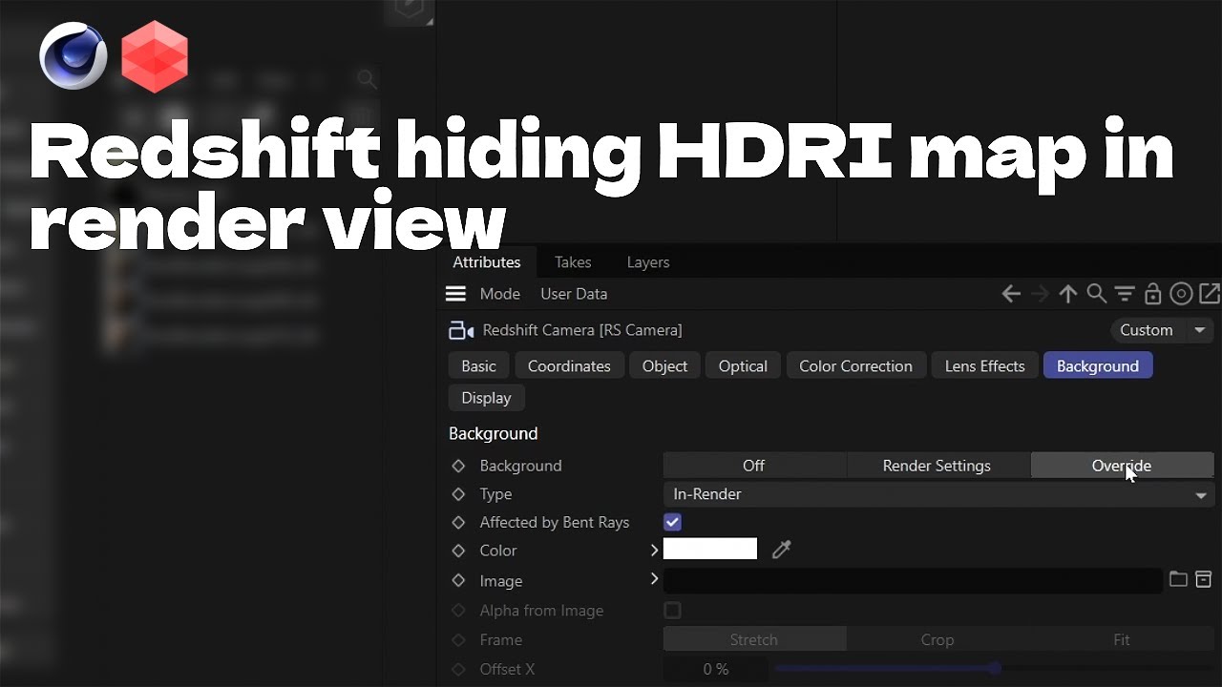Click the Image path field
The height and width of the screenshot is (687, 1222).
click(x=913, y=580)
